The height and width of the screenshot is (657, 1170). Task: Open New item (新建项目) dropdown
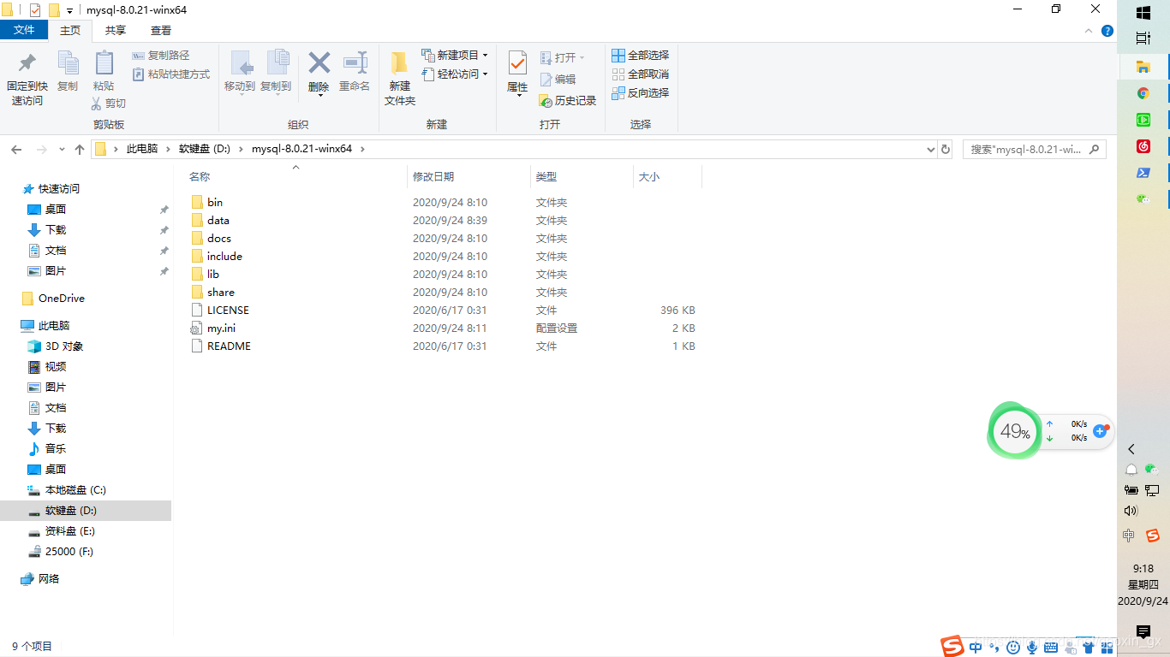click(x=454, y=55)
